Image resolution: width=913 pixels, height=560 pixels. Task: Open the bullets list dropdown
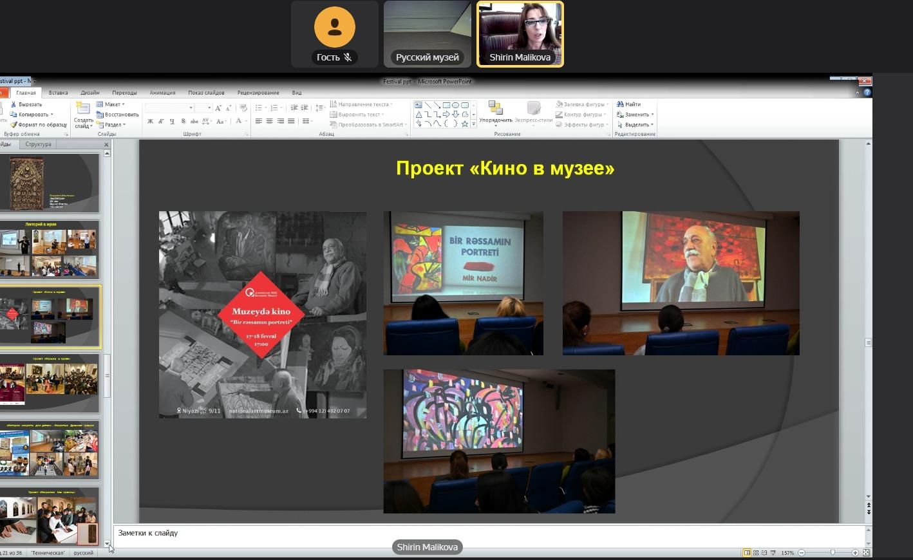(x=266, y=108)
